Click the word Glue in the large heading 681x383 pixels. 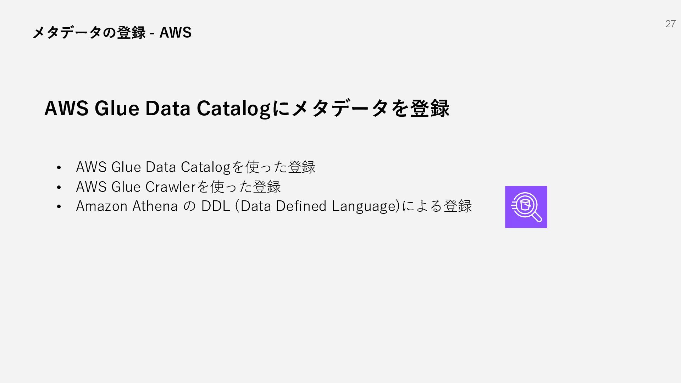(x=117, y=108)
